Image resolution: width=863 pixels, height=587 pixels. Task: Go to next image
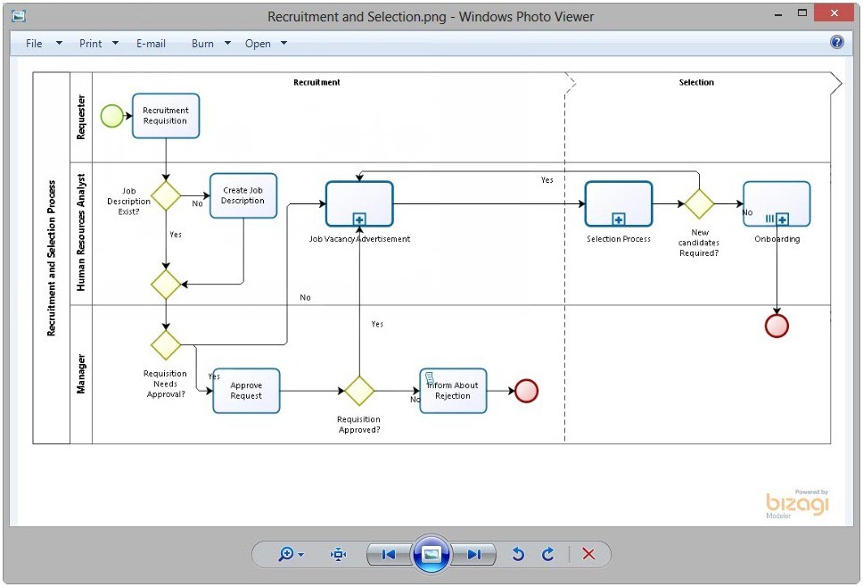coord(474,555)
